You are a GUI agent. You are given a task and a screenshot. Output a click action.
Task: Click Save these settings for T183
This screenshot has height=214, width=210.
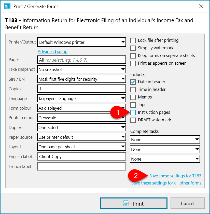click(175, 176)
